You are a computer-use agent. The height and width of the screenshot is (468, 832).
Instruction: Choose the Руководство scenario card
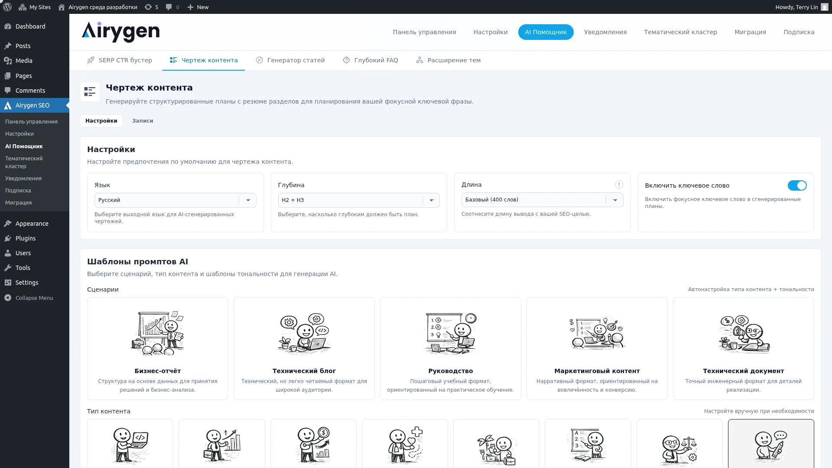pyautogui.click(x=451, y=348)
